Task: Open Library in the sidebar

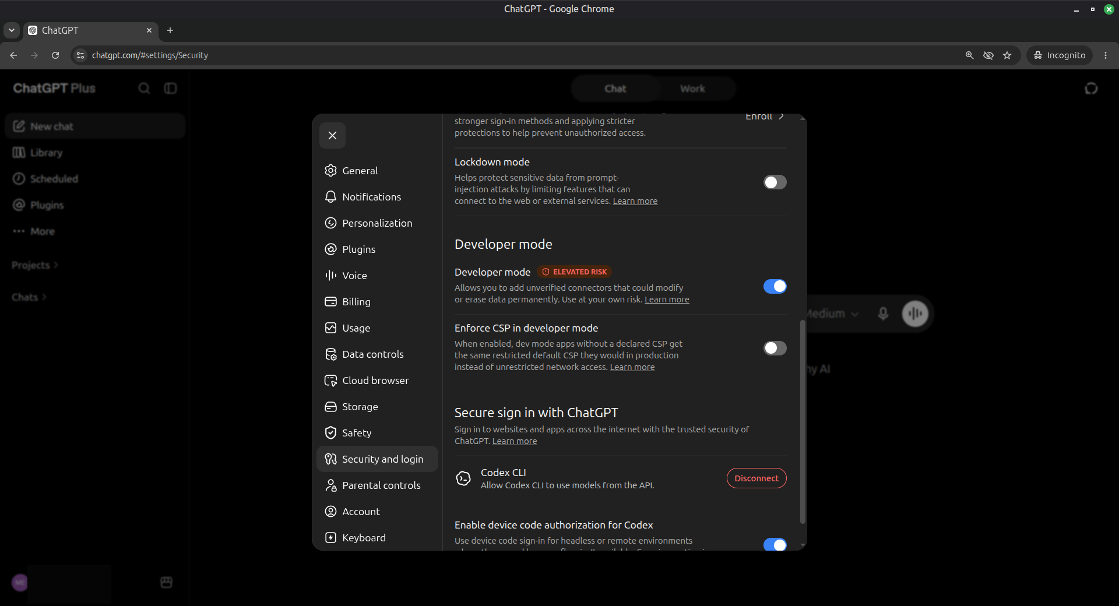Action: [95, 153]
